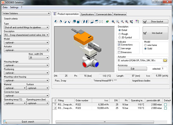The width and height of the screenshot is (173, 125).
Task: Open the Type dropdown for shut-off fittings
Action: point(26,27)
